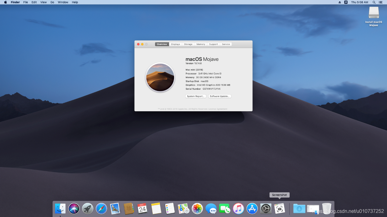
Task: Switch to the Memory tab
Action: [x=201, y=44]
